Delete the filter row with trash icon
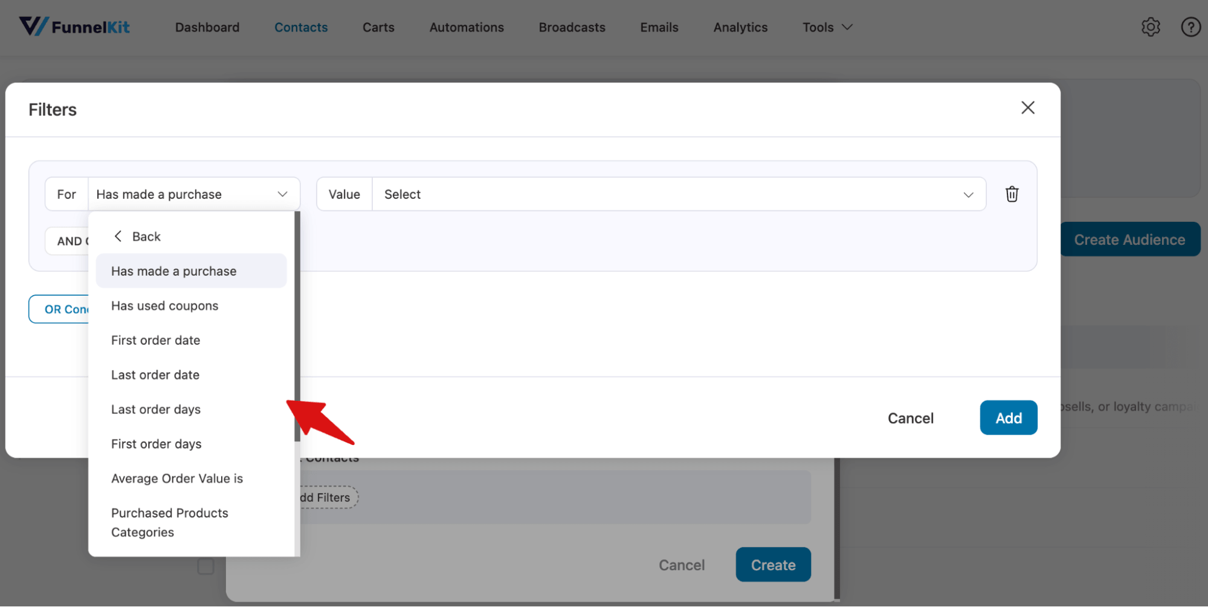The width and height of the screenshot is (1208, 607). coord(1012,194)
